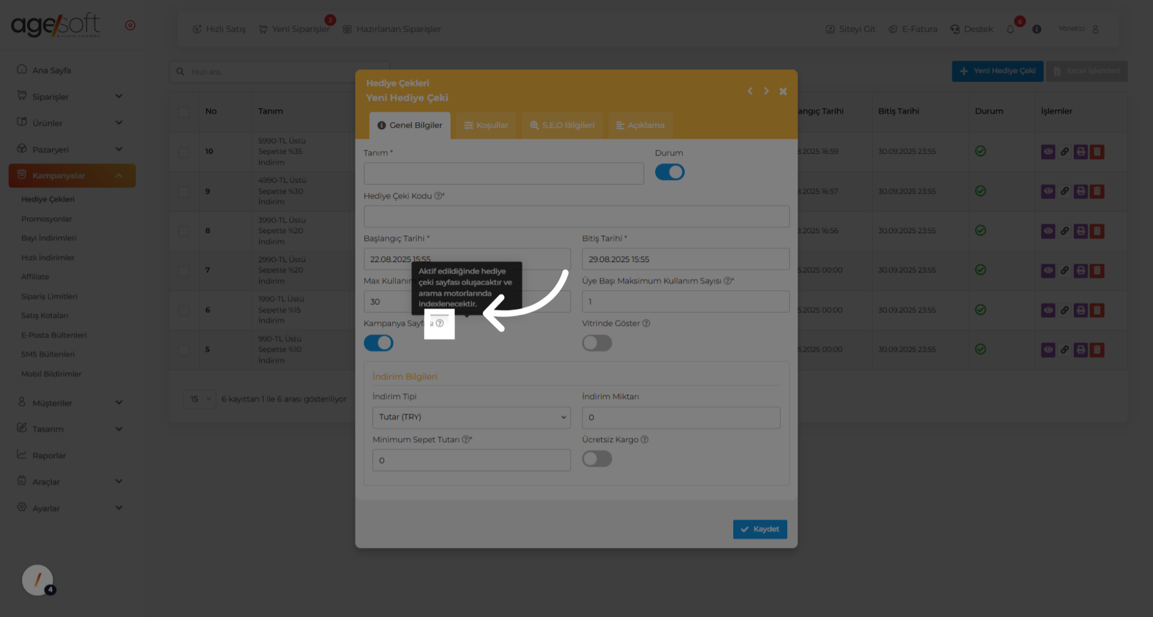1153x617 pixels.
Task: Click the help icon next to Minimum Sepet Tutarı
Action: pos(465,439)
